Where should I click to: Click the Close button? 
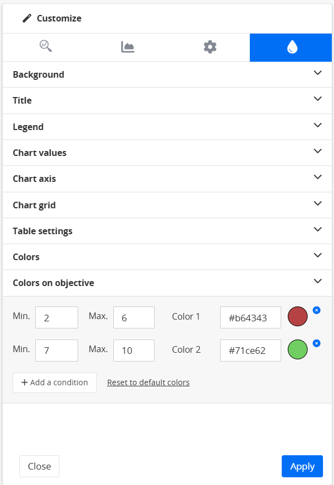[x=39, y=466]
